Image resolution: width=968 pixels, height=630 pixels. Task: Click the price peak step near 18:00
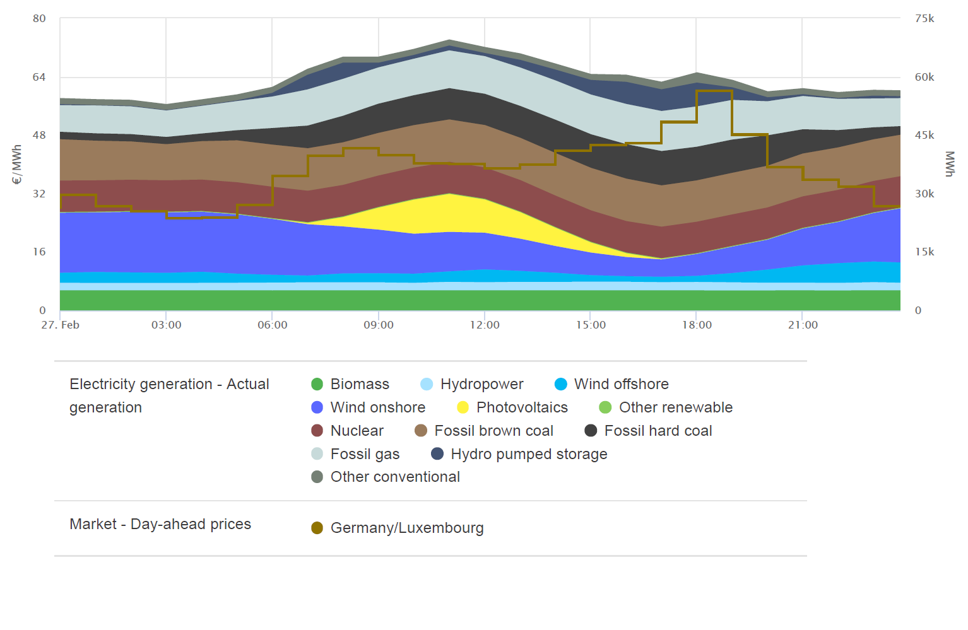[714, 91]
